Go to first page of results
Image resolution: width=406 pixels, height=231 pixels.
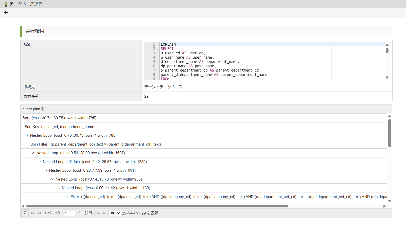pyautogui.click(x=33, y=213)
